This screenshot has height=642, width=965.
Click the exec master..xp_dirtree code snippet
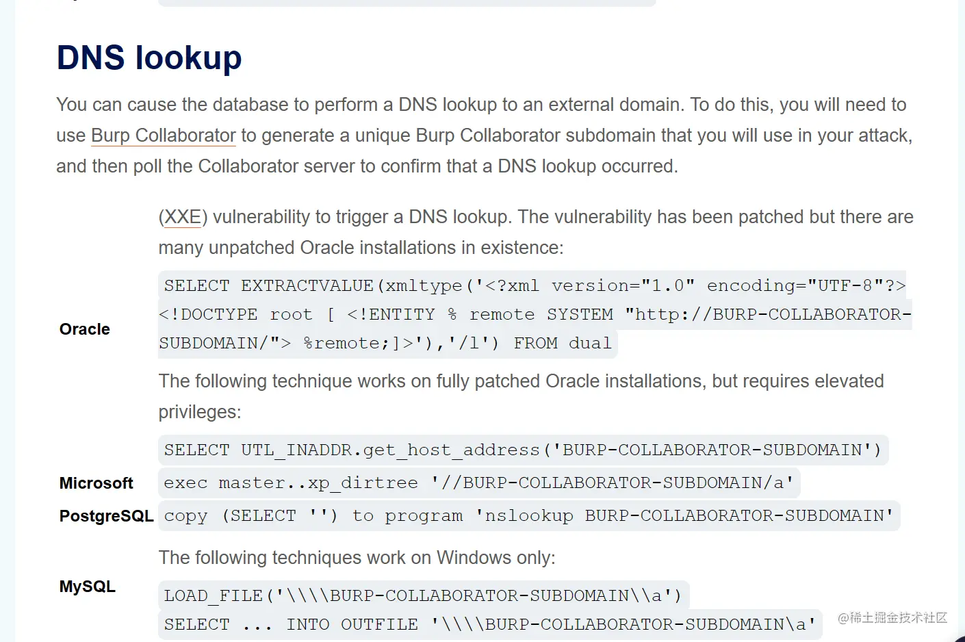[479, 483]
